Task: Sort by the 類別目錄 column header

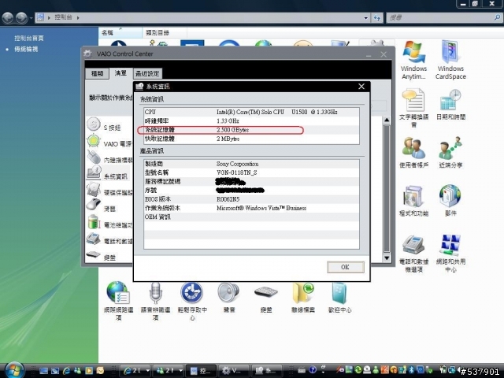Action: [x=165, y=32]
